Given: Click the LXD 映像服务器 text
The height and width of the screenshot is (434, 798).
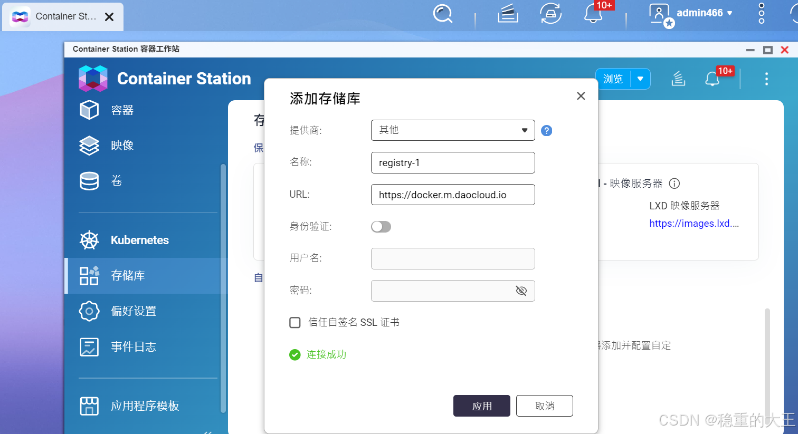Looking at the screenshot, I should coord(685,206).
